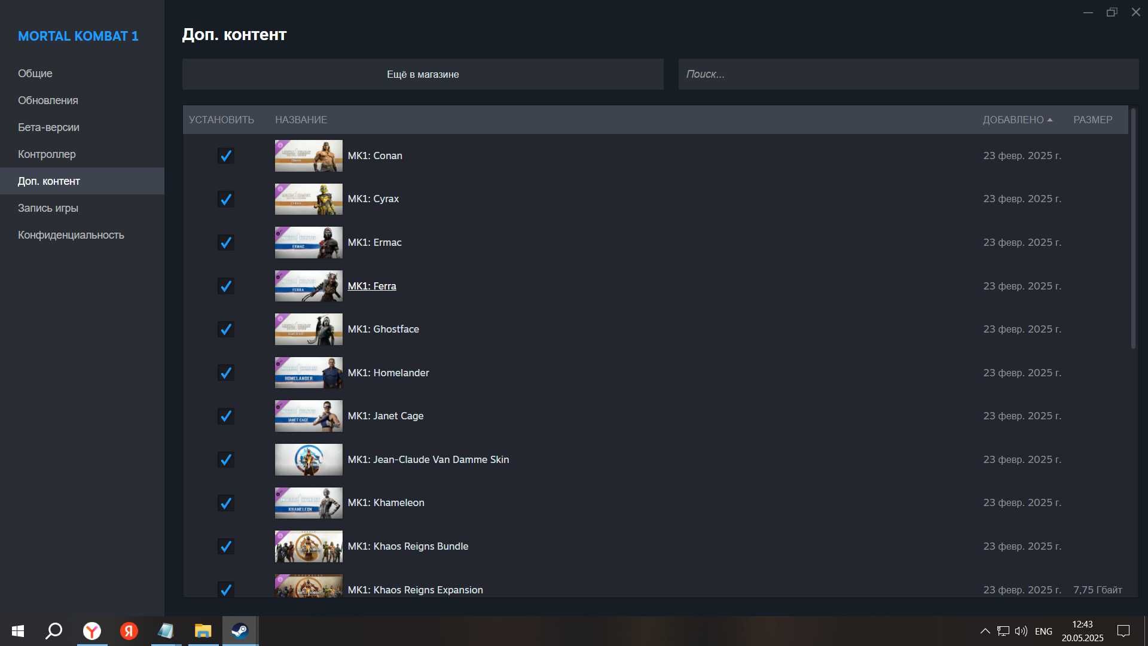
Task: Open the Steam taskbar icon
Action: coord(240,631)
